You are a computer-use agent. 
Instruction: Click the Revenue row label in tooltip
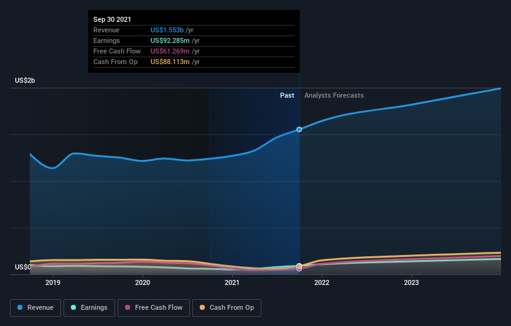pyautogui.click(x=106, y=30)
